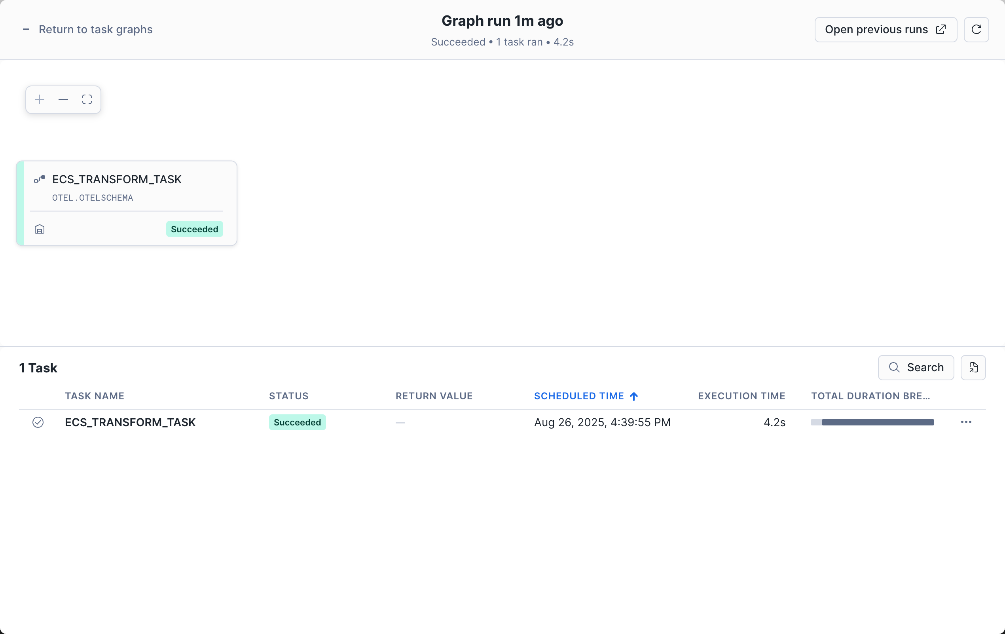Click the fit-to-view icon in graph controls
Image resolution: width=1005 pixels, height=634 pixels.
(87, 99)
